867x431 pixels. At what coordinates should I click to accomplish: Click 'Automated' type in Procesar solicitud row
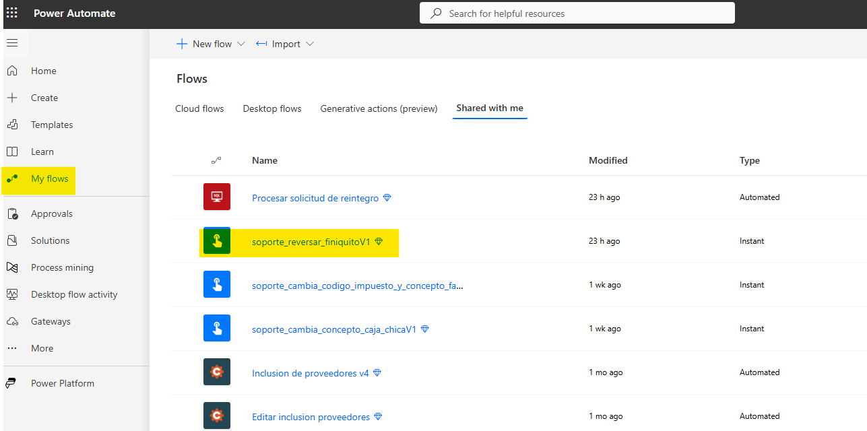(x=760, y=197)
